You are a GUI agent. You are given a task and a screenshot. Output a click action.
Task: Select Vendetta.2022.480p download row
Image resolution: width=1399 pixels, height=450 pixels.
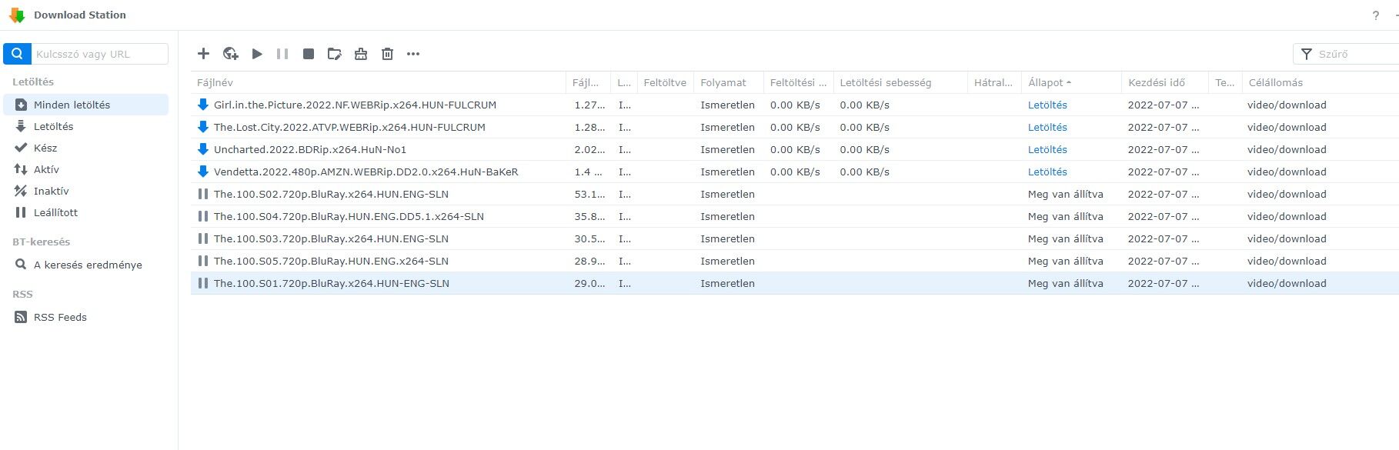click(x=795, y=172)
